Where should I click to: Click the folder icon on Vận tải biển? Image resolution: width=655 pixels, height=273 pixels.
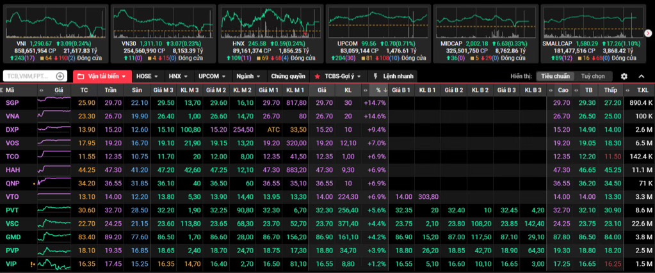click(x=81, y=76)
